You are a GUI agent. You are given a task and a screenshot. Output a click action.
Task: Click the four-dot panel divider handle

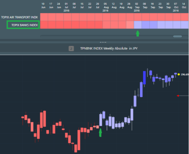click(103, 42)
